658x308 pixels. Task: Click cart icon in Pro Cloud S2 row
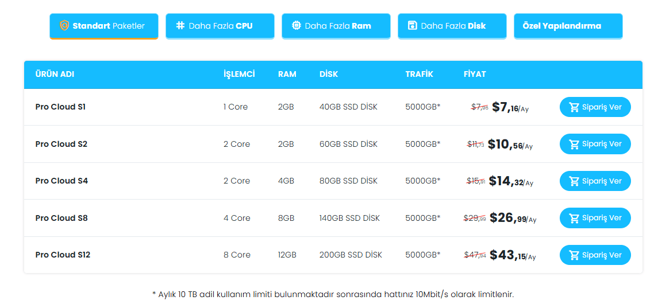(x=574, y=144)
